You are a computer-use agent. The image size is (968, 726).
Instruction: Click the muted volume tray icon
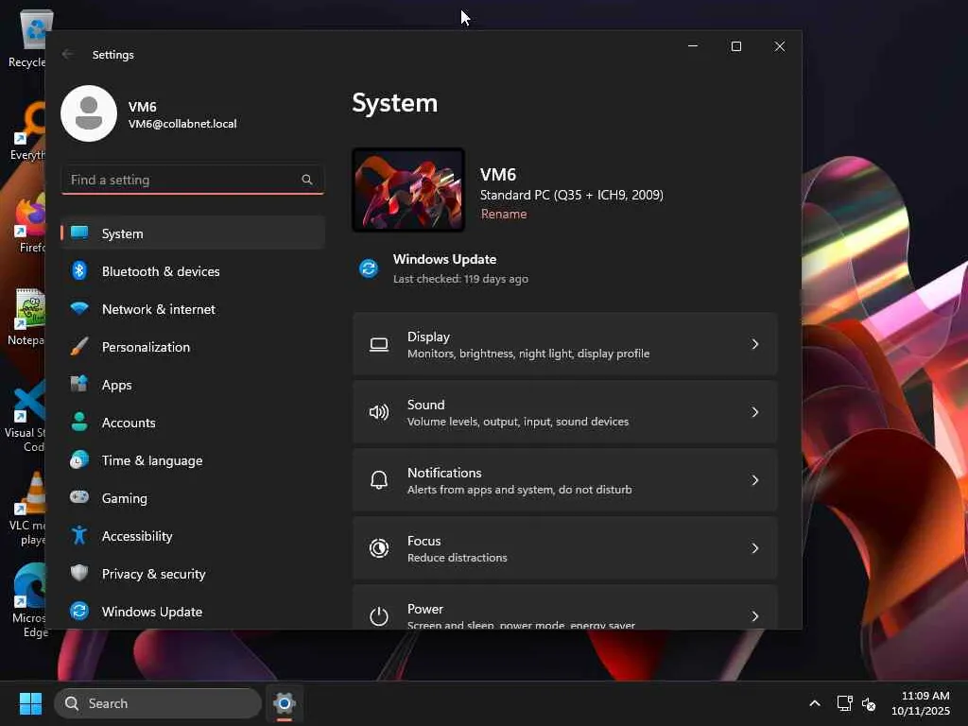pos(869,703)
